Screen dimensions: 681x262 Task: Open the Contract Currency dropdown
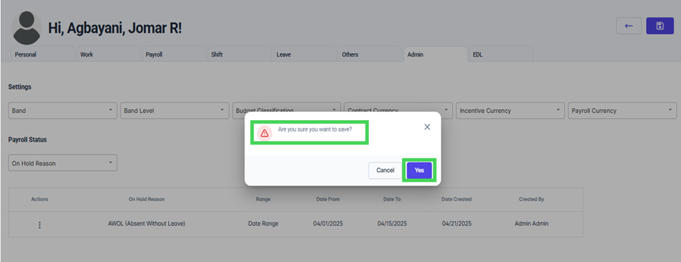tap(398, 110)
